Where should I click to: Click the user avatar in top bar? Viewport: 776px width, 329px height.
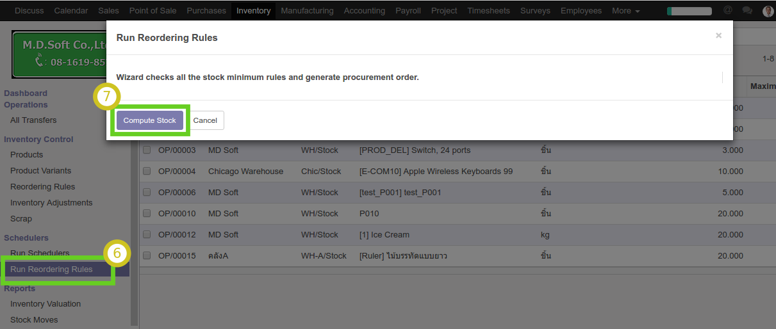click(x=768, y=11)
